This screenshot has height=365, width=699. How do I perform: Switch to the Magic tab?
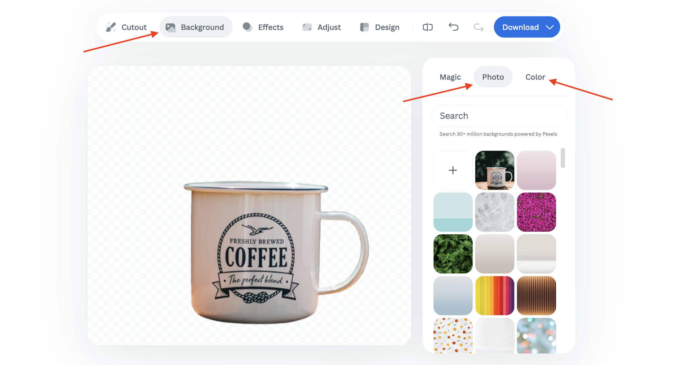click(450, 77)
